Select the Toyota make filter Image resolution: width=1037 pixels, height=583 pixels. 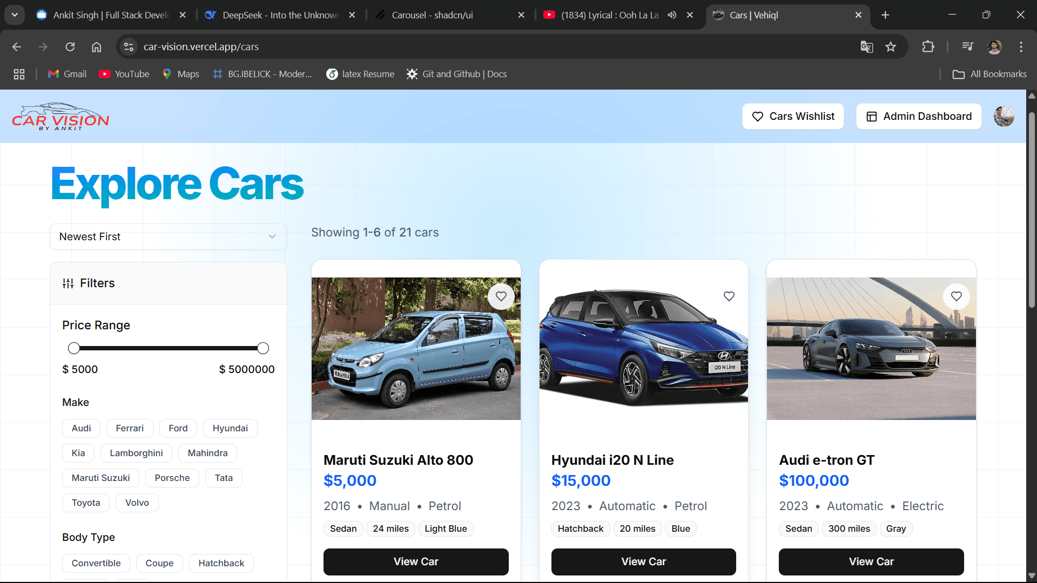(86, 503)
